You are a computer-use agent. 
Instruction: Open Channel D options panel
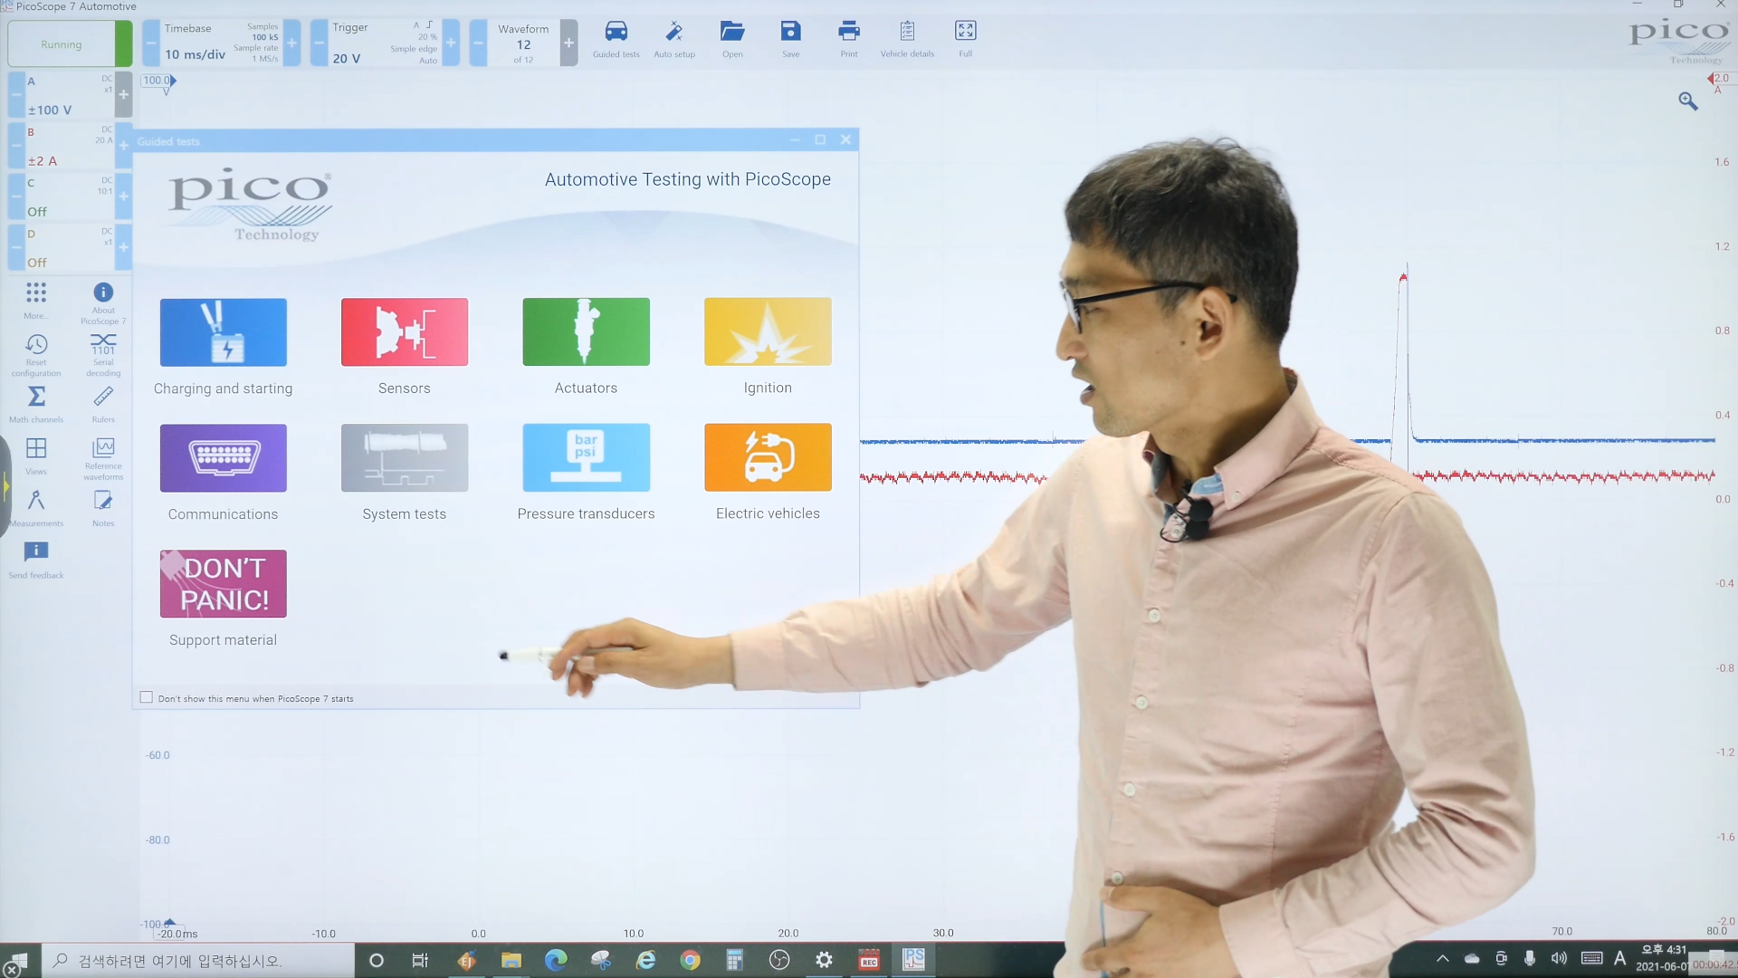(69, 247)
